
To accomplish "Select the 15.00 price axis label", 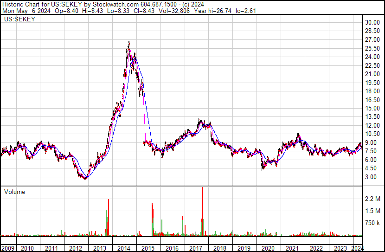I will click(372, 108).
